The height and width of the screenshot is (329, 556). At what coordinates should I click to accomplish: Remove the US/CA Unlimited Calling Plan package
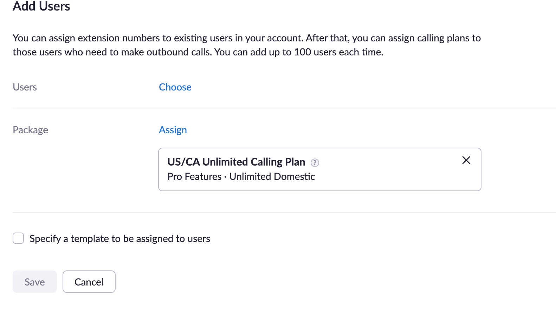coord(466,160)
